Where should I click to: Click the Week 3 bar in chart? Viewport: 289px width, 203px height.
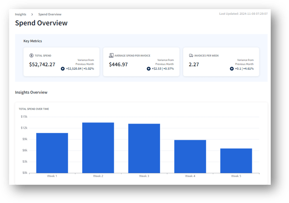144,148
